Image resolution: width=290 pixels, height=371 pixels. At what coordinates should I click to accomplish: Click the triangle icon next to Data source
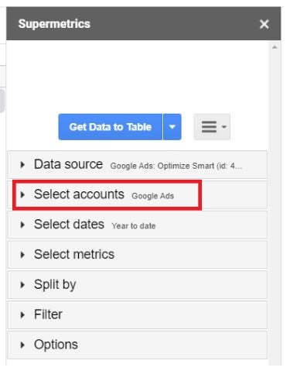click(x=22, y=165)
